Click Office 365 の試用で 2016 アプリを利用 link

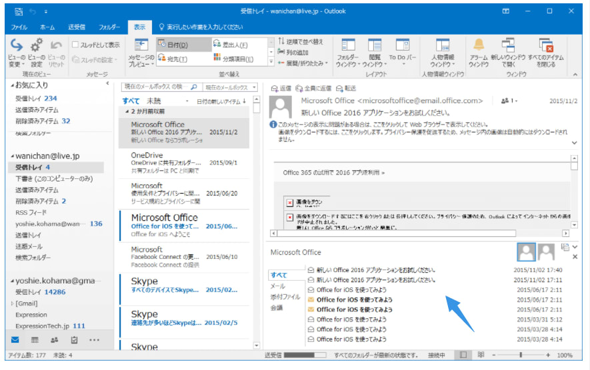[x=334, y=173]
